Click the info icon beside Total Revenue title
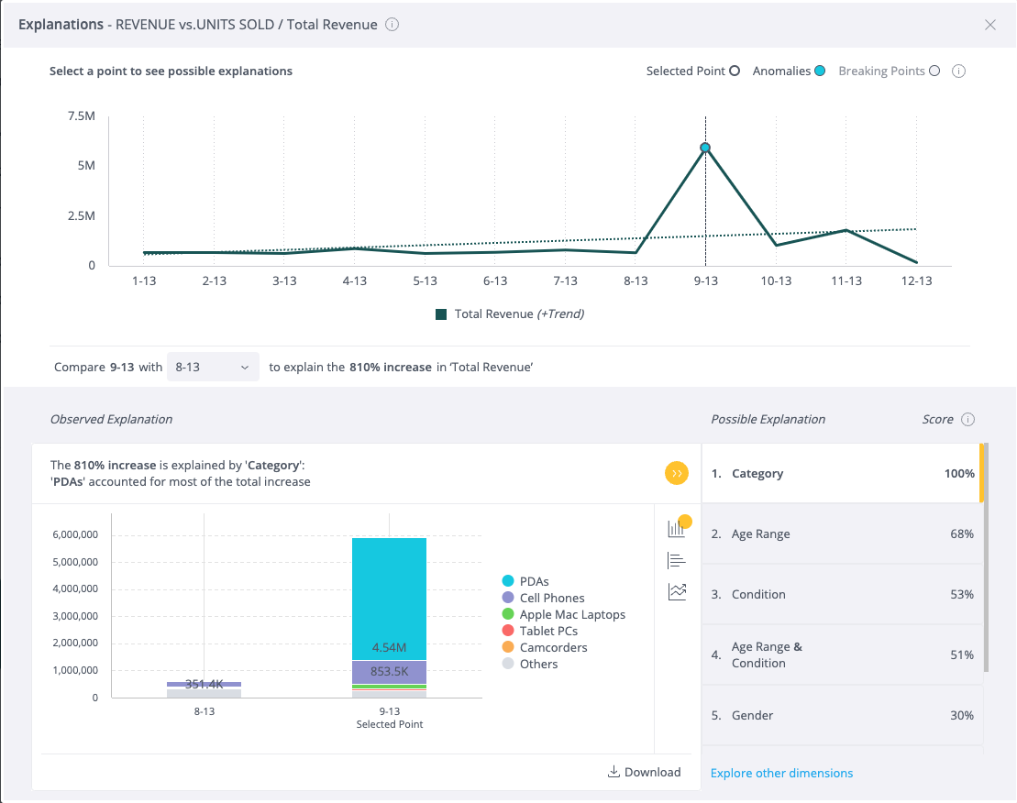Screen dimensions: 1017x803 pos(392,25)
